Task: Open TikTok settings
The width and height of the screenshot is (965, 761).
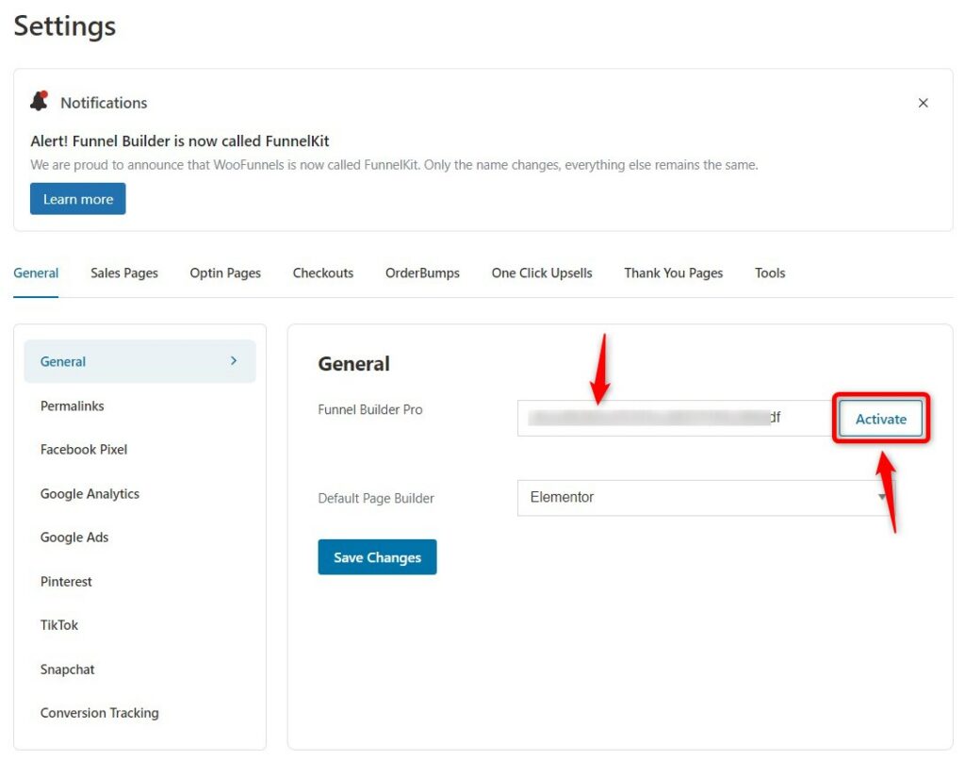Action: tap(59, 625)
